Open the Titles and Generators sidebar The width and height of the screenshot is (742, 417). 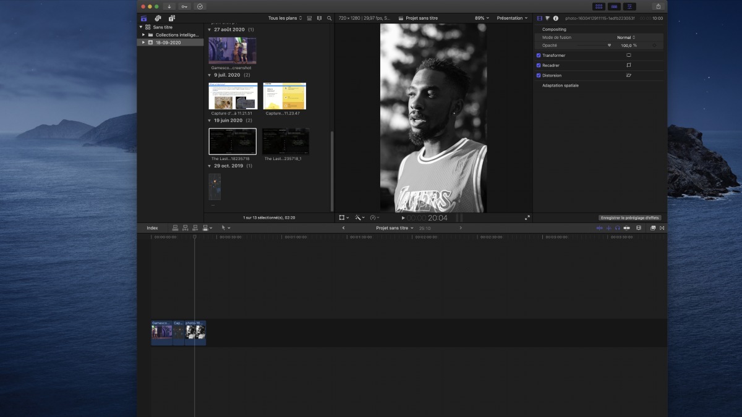pos(171,19)
